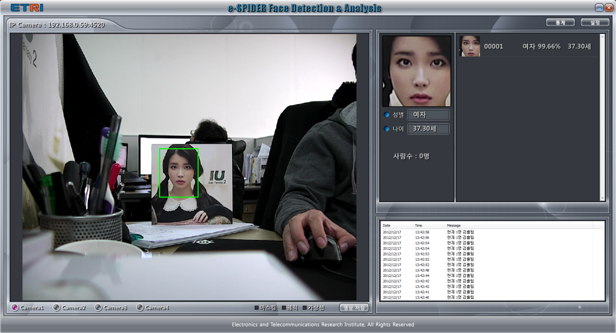
Task: Select Camera4 as the video source
Action: (140, 308)
